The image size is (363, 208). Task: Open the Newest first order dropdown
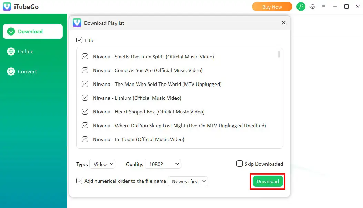[188, 181]
